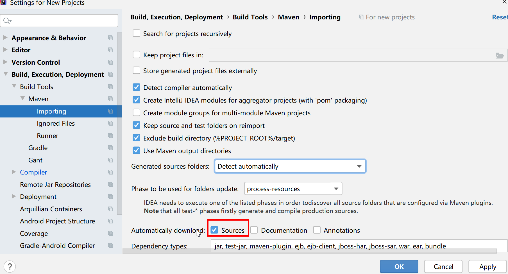508x274 pixels.
Task: Uncheck automatic download of Sources
Action: [214, 230]
